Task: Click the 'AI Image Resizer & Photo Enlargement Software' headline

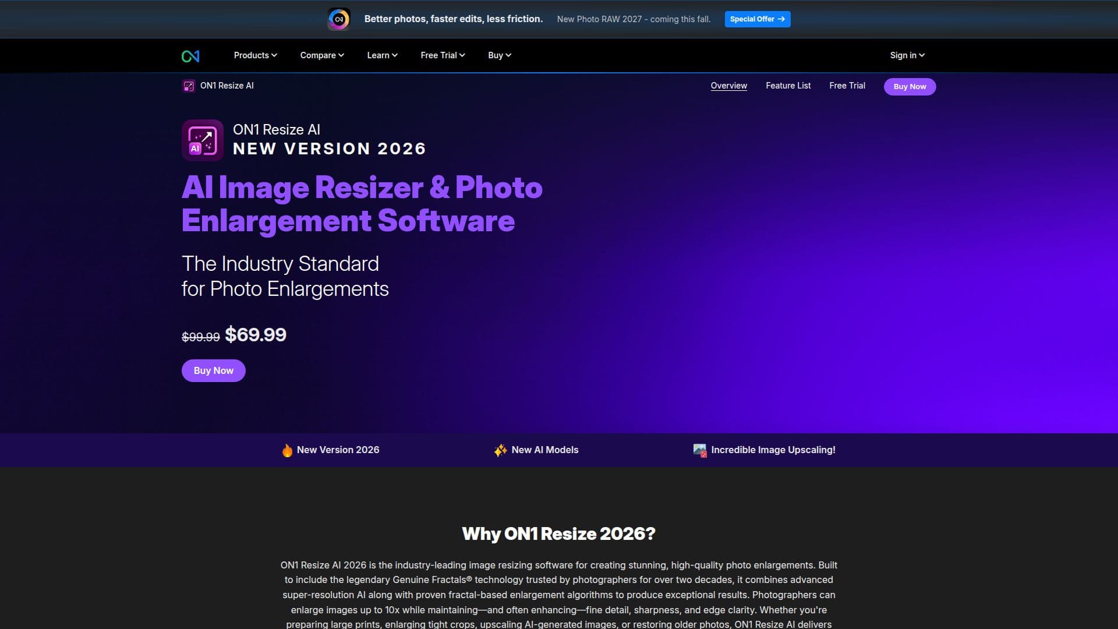Action: point(362,204)
